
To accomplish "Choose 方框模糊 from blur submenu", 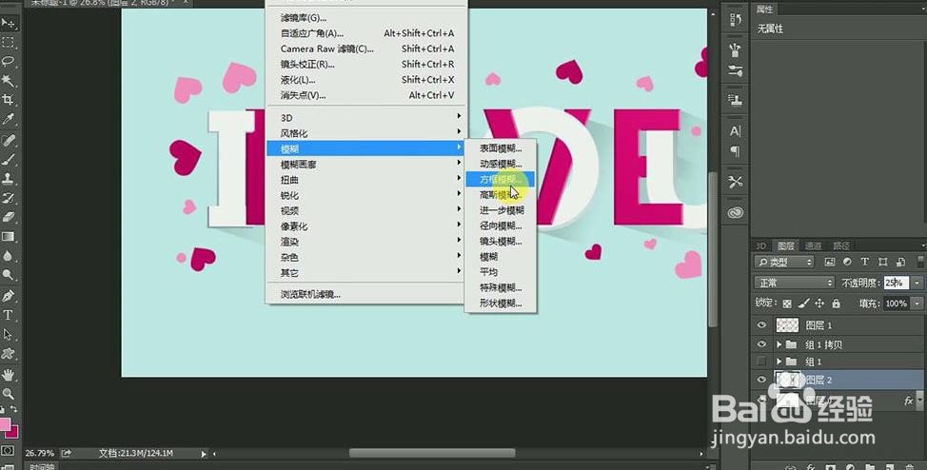I will click(x=501, y=179).
